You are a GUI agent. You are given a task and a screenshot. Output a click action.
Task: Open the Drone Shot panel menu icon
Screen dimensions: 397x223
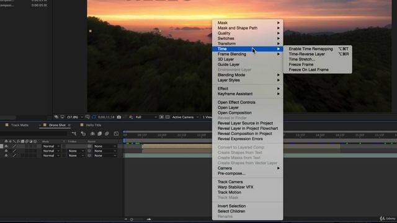tap(69, 125)
